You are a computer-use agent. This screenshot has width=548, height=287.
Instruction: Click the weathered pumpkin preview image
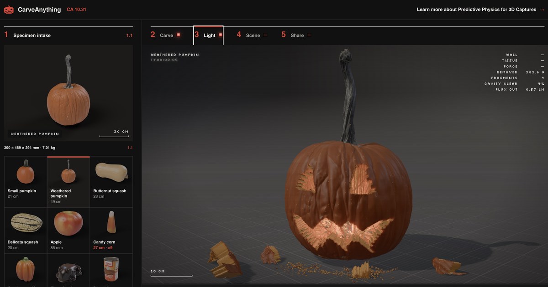tap(68, 92)
